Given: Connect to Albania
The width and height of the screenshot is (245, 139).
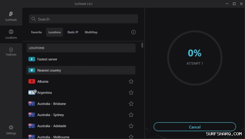Looking at the screenshot, I should [x=81, y=81].
